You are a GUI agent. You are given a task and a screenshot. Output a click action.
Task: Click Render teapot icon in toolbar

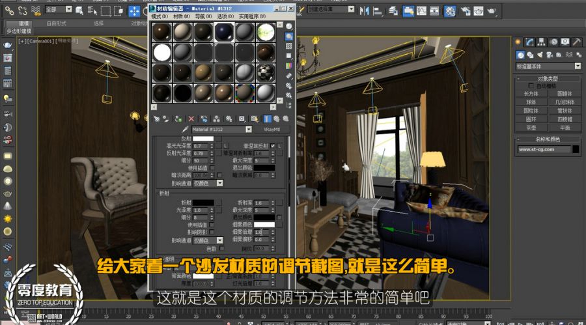pyautogui.click(x=492, y=11)
